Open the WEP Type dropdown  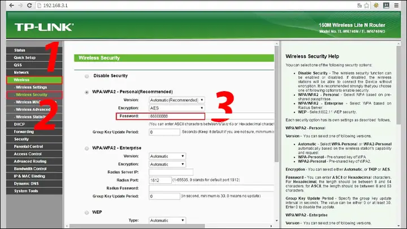click(167, 220)
